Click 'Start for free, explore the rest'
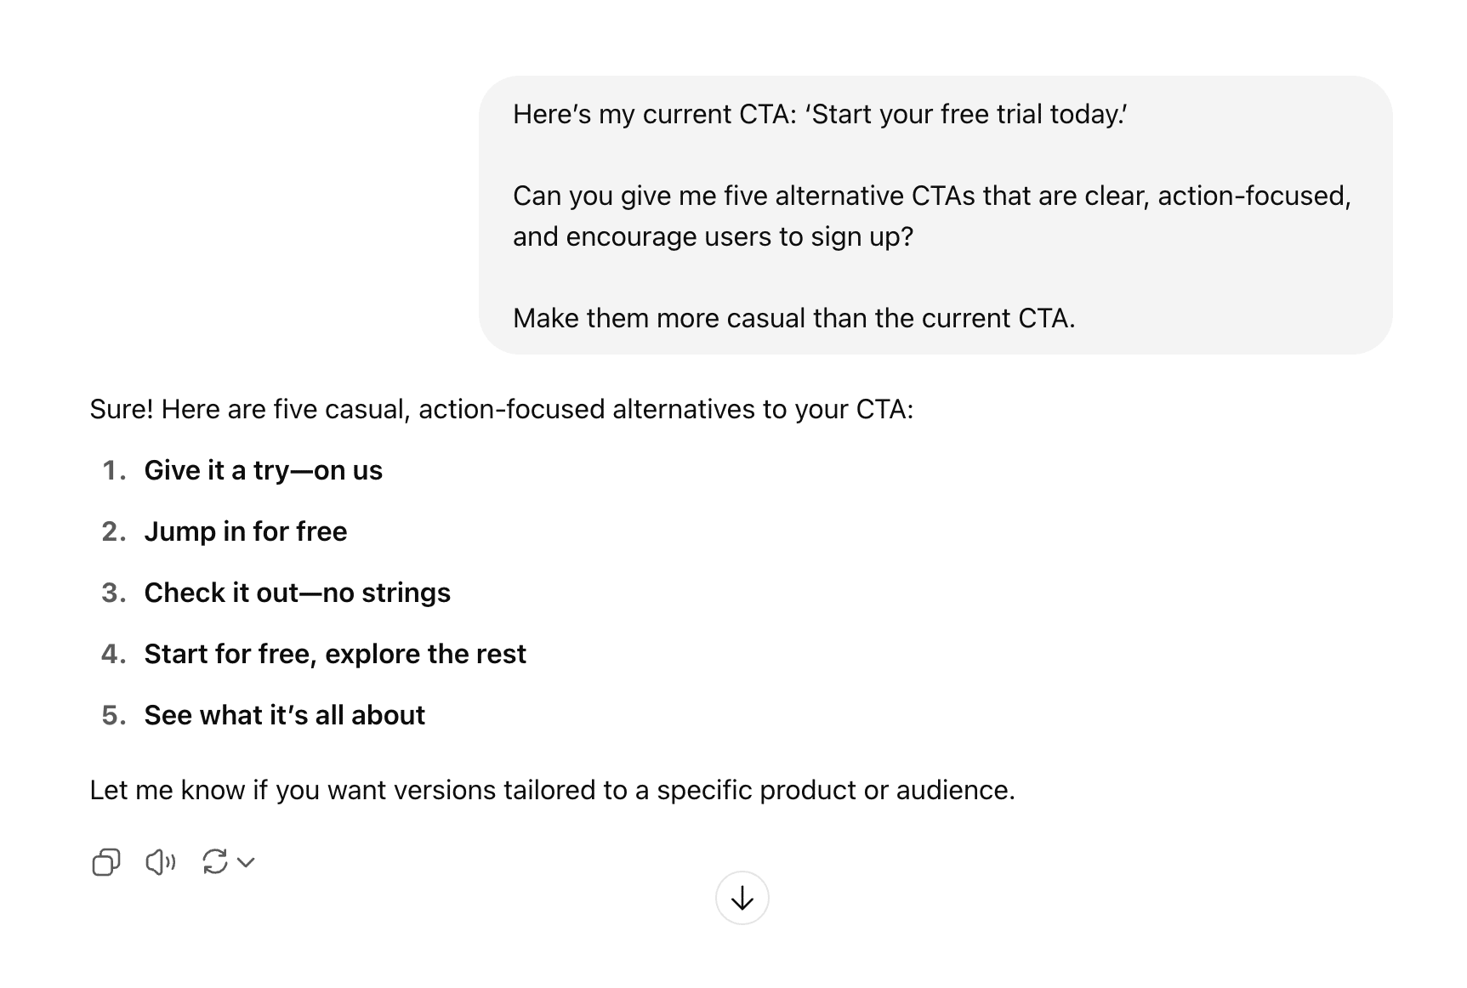The width and height of the screenshot is (1467, 988). tap(335, 654)
